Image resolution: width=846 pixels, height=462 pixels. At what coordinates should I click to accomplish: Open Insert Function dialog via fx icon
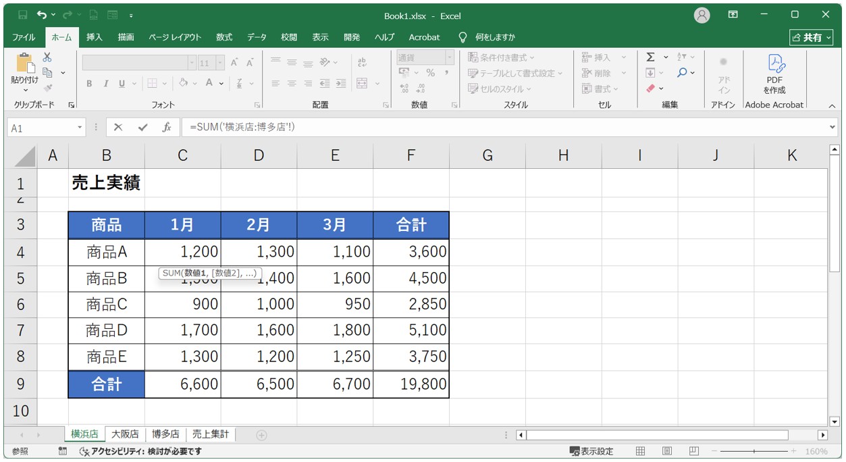[x=166, y=128]
